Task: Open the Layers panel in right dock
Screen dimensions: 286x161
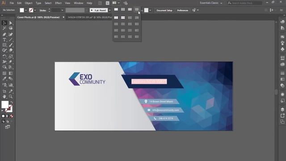Action: click(x=282, y=109)
